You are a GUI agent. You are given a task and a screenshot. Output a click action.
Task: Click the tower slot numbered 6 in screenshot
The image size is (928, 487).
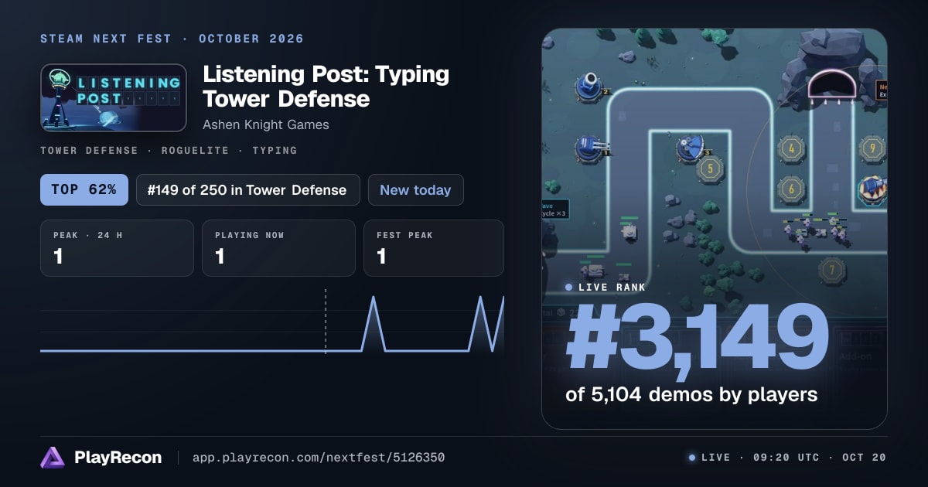click(790, 188)
